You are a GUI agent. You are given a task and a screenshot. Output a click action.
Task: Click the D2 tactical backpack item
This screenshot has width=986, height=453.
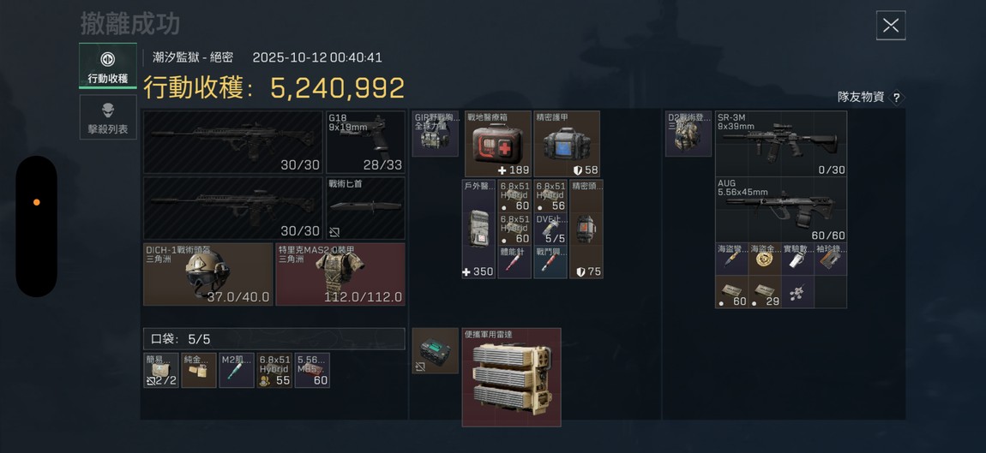tap(688, 134)
